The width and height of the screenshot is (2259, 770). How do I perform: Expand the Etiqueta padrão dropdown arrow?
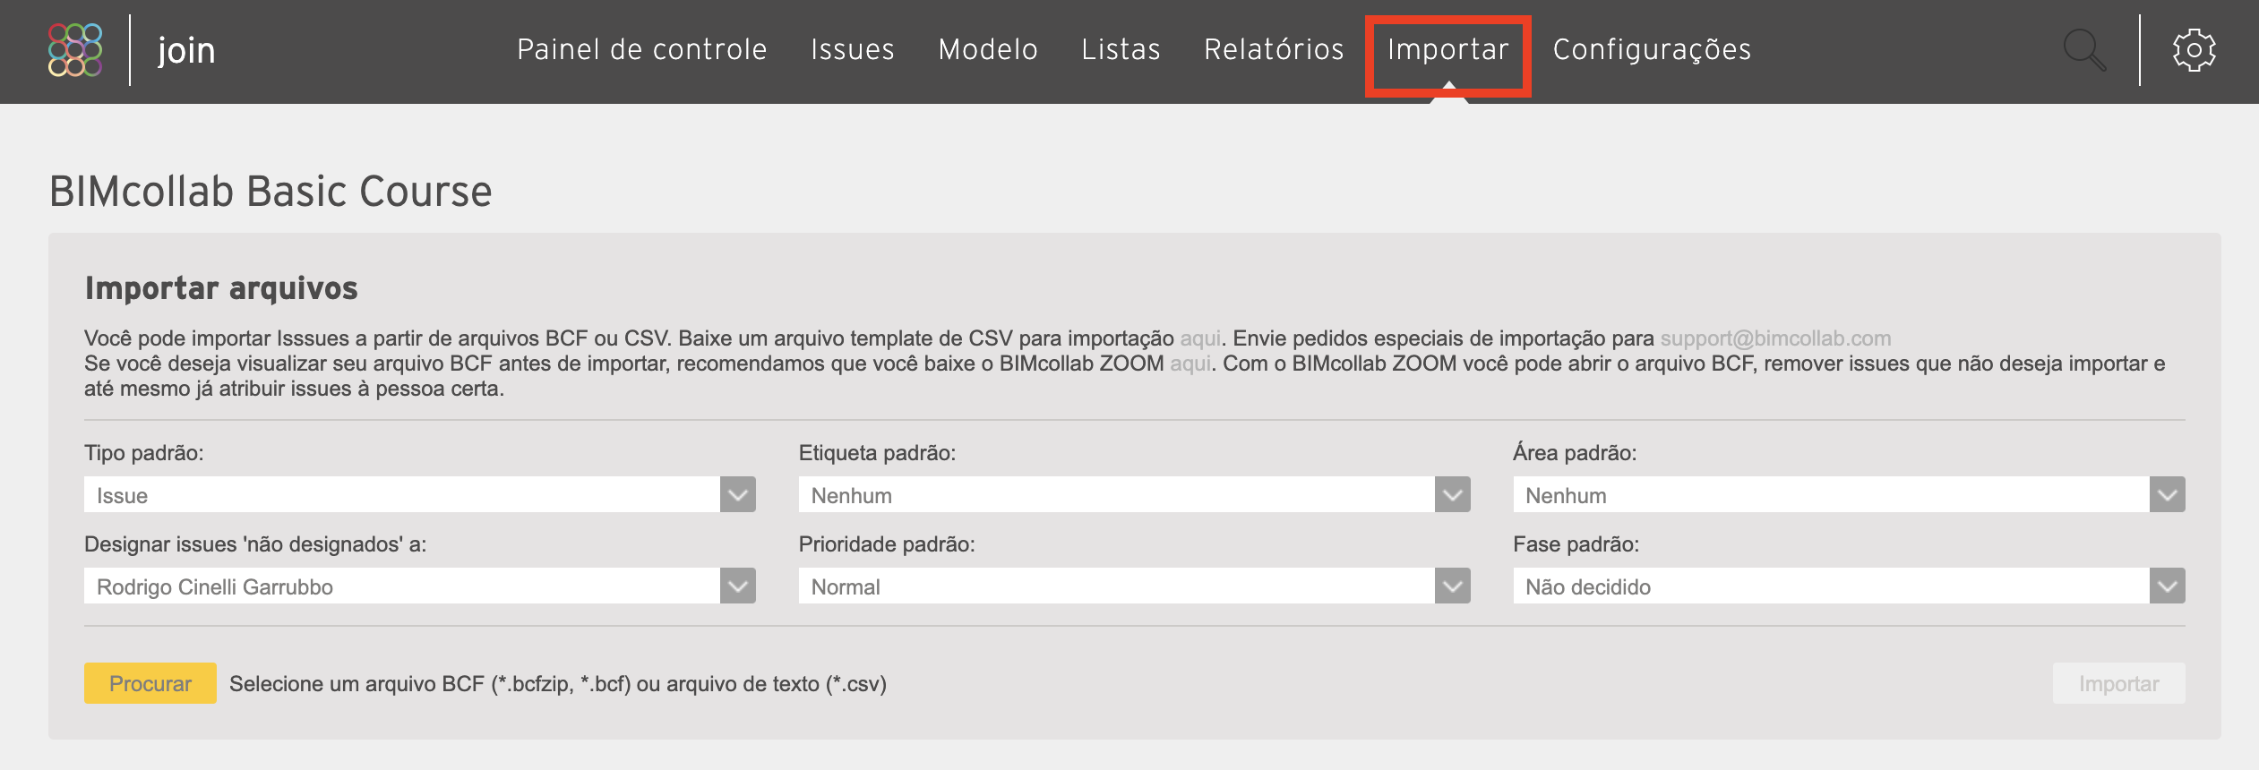point(1452,494)
